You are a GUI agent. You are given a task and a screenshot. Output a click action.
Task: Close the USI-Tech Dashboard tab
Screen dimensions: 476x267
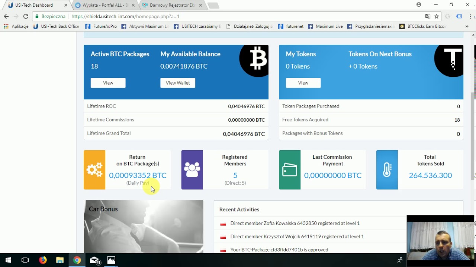coord(66,5)
